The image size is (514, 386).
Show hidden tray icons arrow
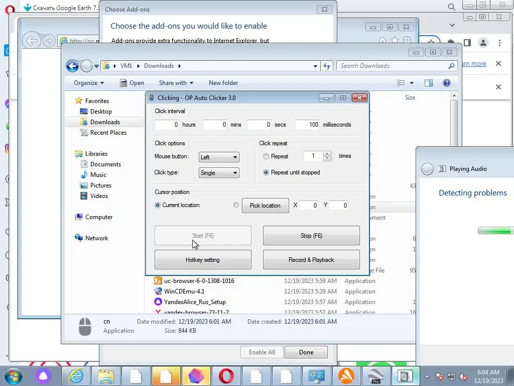pyautogui.click(x=427, y=377)
